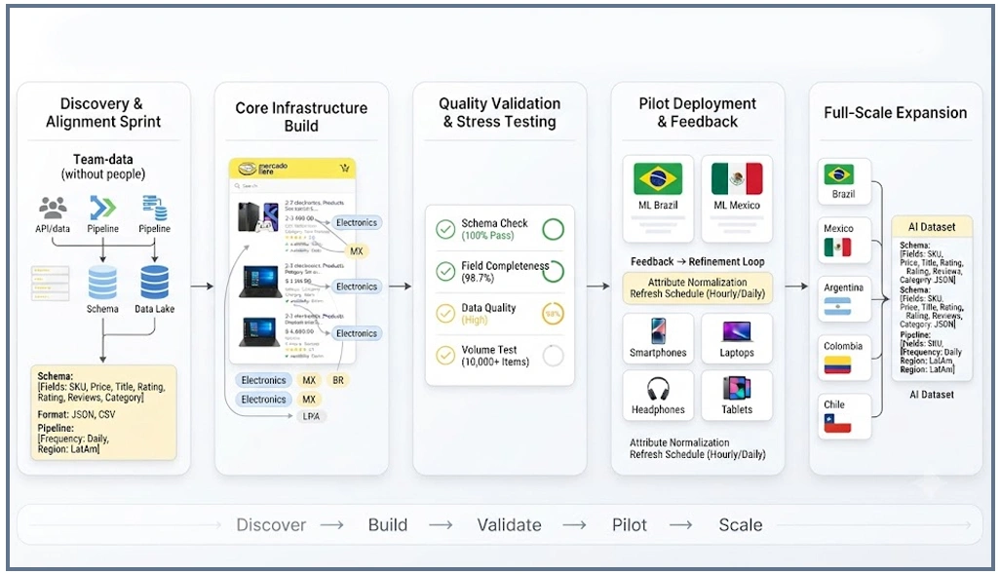The height and width of the screenshot is (574, 1000).
Task: Open the phone and gamepad product thumbnail
Action: coord(258,217)
